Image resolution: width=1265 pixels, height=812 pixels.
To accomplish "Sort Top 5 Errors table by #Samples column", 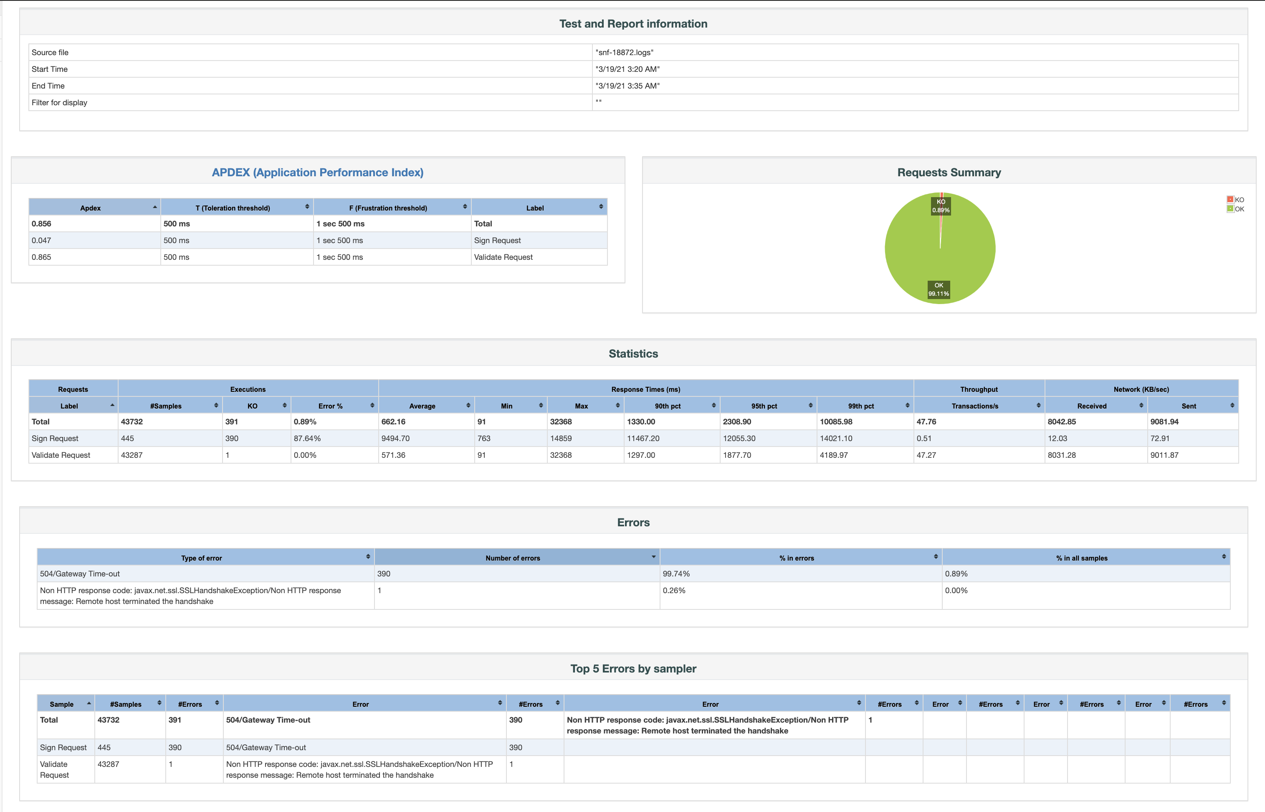I will 159,703.
